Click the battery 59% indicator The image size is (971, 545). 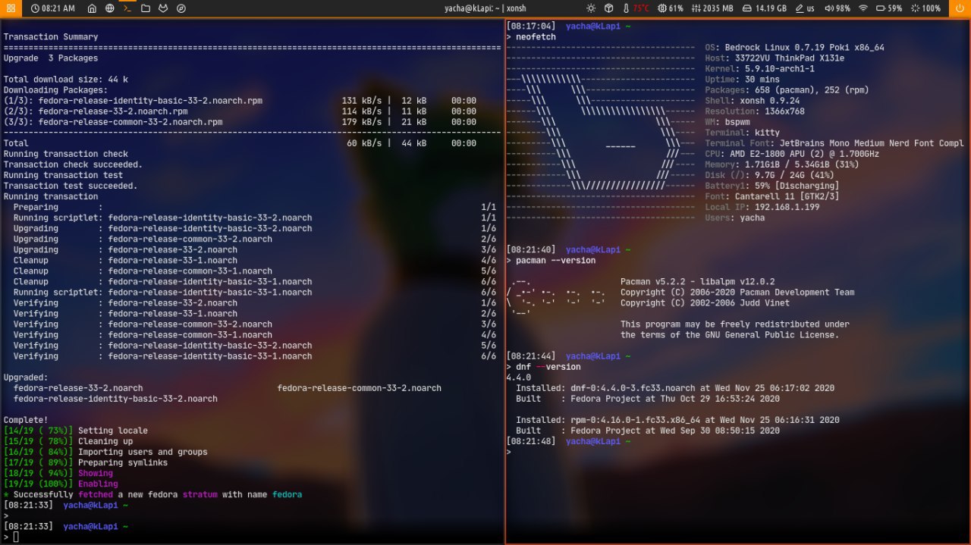(889, 8)
